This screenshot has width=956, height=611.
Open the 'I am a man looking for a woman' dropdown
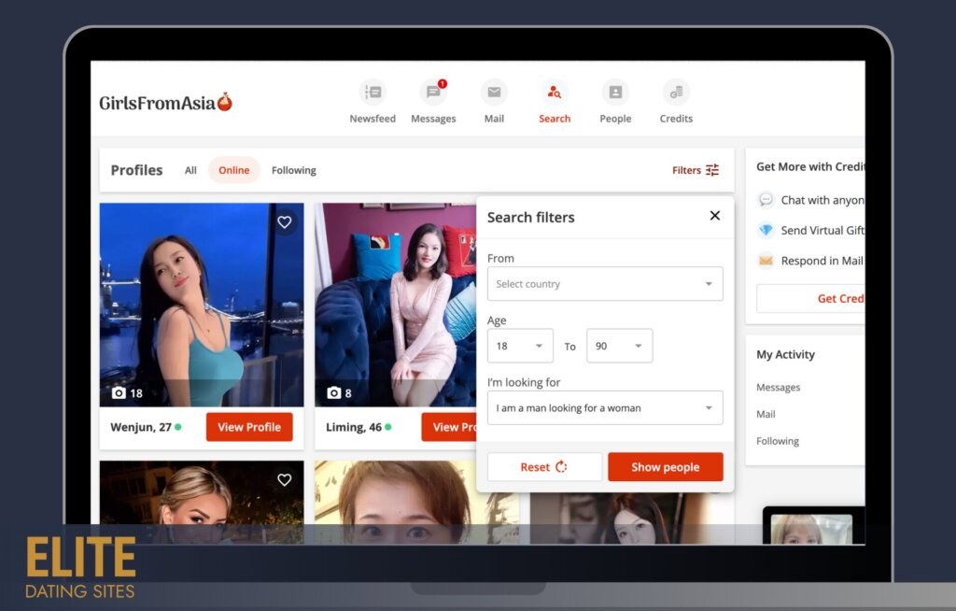tap(605, 407)
